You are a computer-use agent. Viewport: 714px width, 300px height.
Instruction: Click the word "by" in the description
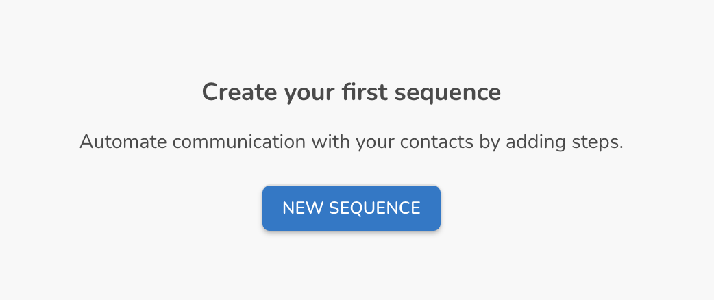pos(489,143)
